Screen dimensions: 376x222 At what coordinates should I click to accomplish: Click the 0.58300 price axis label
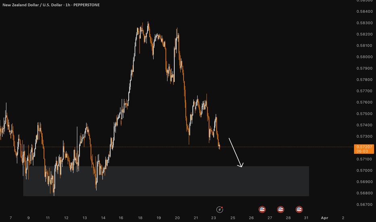364,23
